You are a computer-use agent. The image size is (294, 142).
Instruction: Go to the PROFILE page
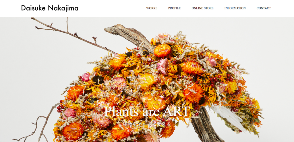click(x=174, y=8)
